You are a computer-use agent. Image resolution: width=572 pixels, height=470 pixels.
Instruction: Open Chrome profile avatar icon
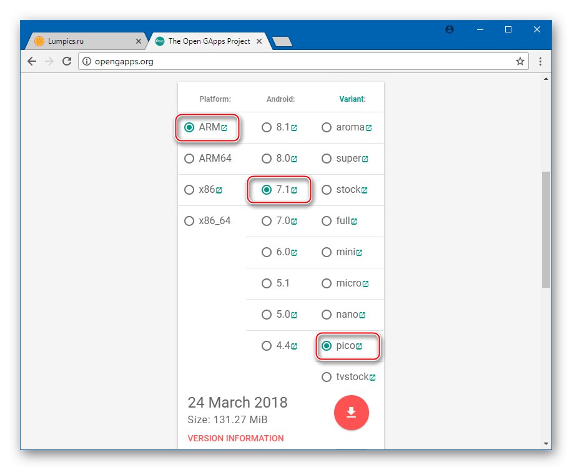click(x=450, y=29)
